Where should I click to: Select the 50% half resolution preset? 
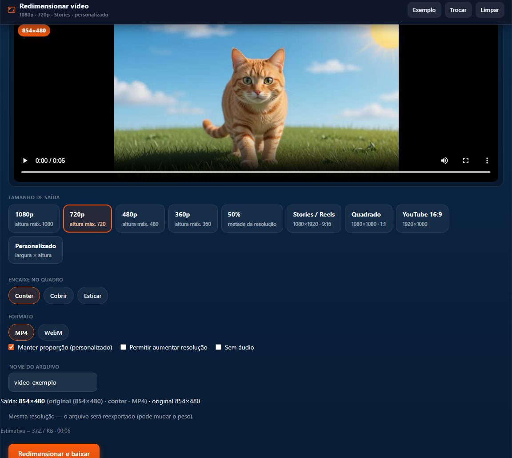click(x=252, y=218)
